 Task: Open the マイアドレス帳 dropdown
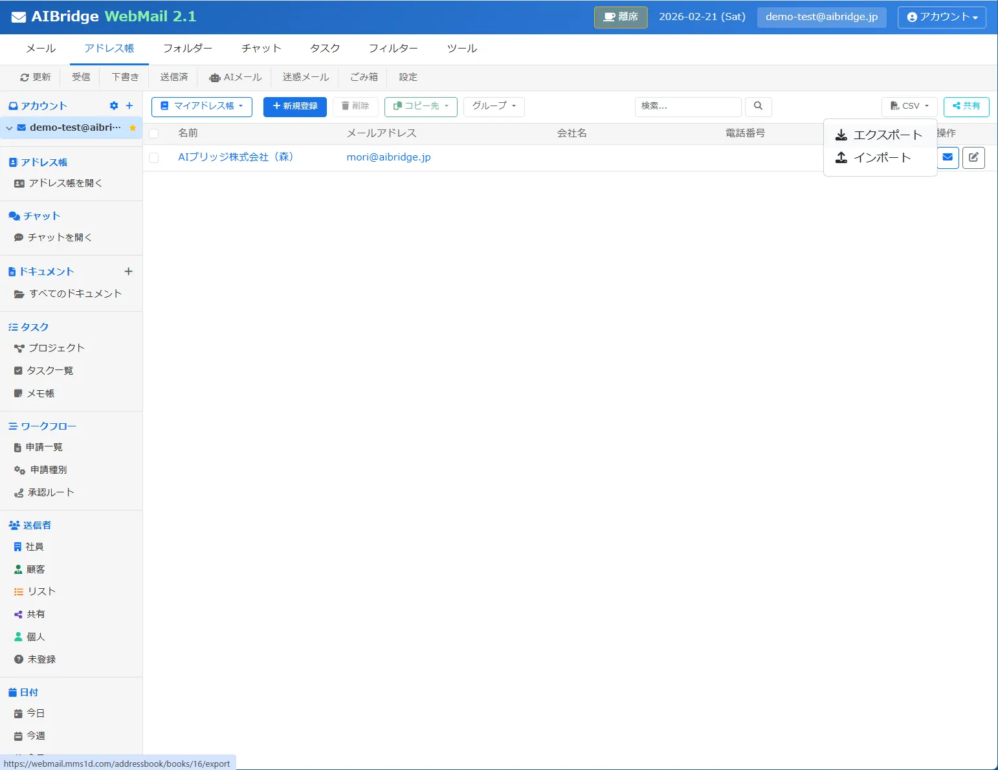click(x=201, y=106)
